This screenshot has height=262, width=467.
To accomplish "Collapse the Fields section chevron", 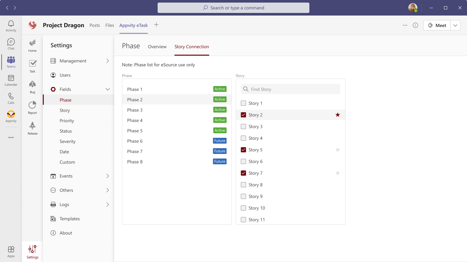I will pos(108,89).
